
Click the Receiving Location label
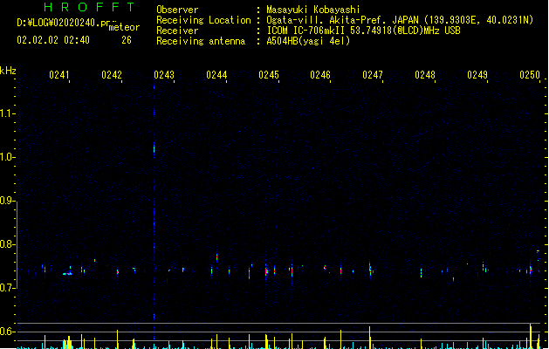(x=203, y=20)
